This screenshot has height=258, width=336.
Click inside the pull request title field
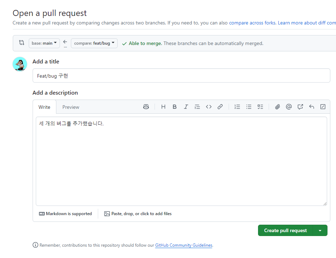[x=142, y=75]
